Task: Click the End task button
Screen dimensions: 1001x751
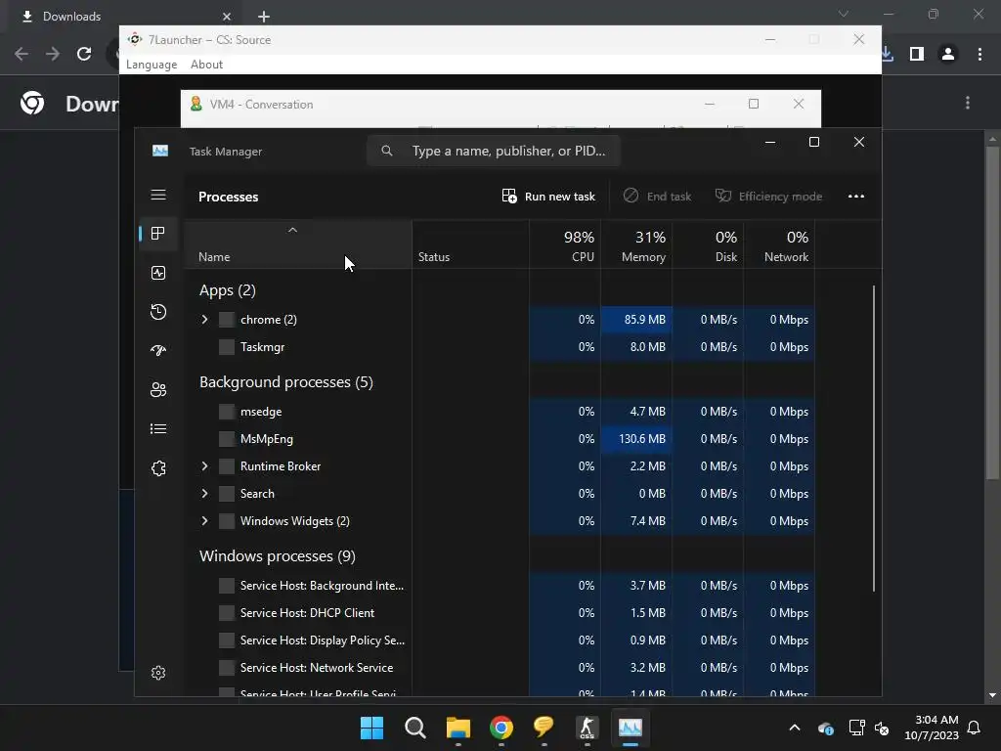Action: (657, 196)
